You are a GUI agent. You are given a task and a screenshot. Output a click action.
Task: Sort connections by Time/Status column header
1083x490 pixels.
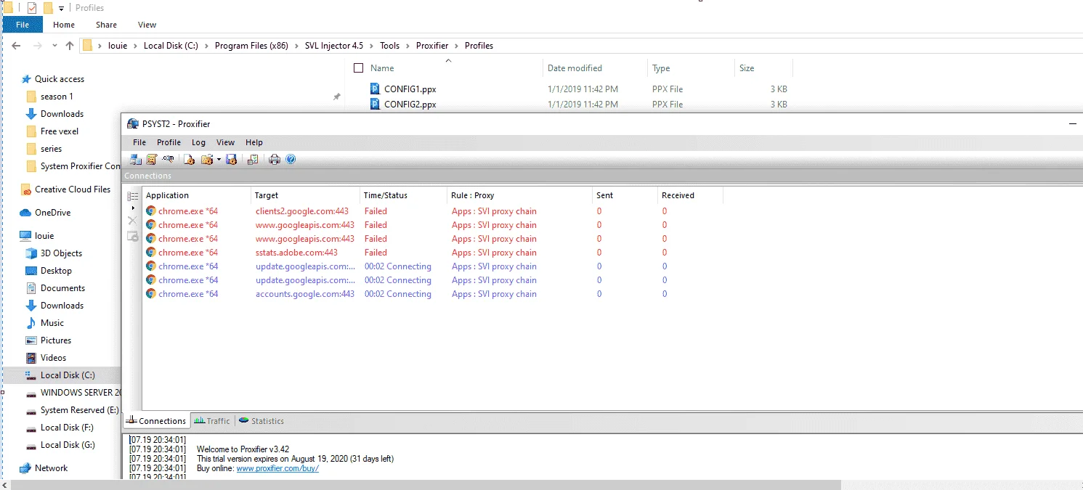[x=403, y=195]
